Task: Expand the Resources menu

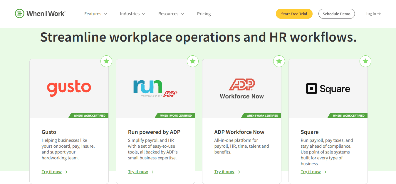Action: (x=171, y=14)
